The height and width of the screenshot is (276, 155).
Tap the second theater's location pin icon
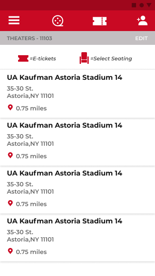click(10, 155)
